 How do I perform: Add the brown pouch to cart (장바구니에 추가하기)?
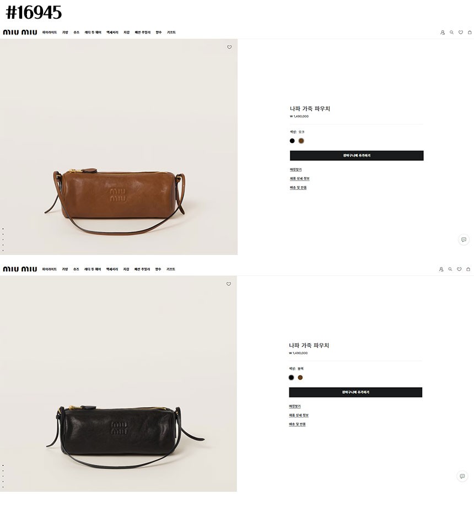357,155
